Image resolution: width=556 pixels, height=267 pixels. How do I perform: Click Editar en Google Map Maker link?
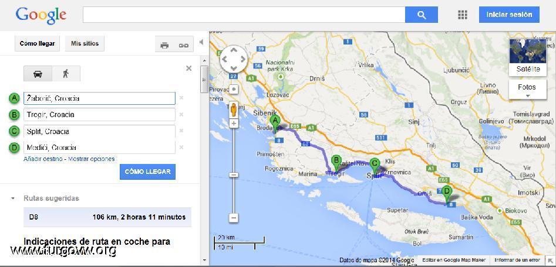point(453,260)
